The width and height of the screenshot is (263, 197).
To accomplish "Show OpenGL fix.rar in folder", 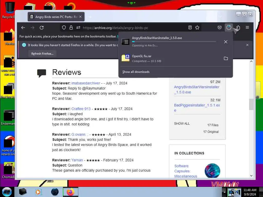I will 226,58.
